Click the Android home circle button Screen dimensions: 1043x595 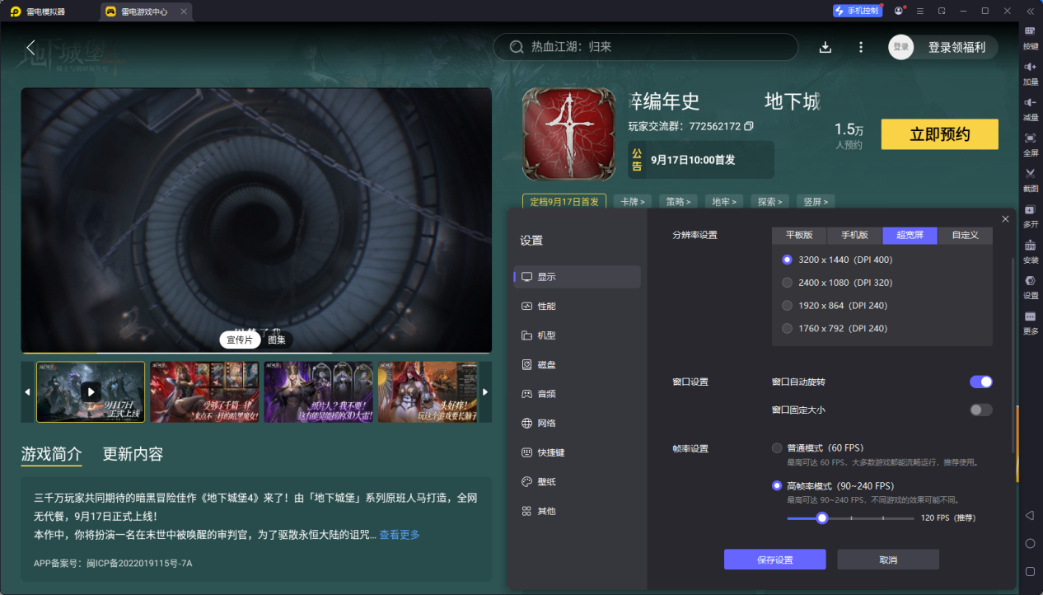point(1030,543)
